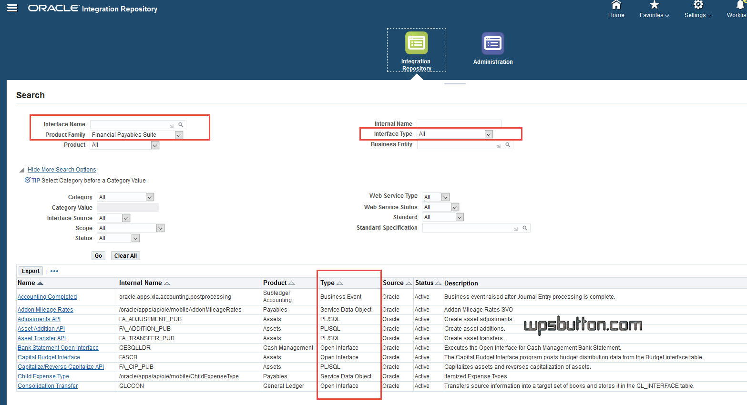This screenshot has height=405, width=747.
Task: Sort by Internal Name column arrow
Action: coord(167,283)
